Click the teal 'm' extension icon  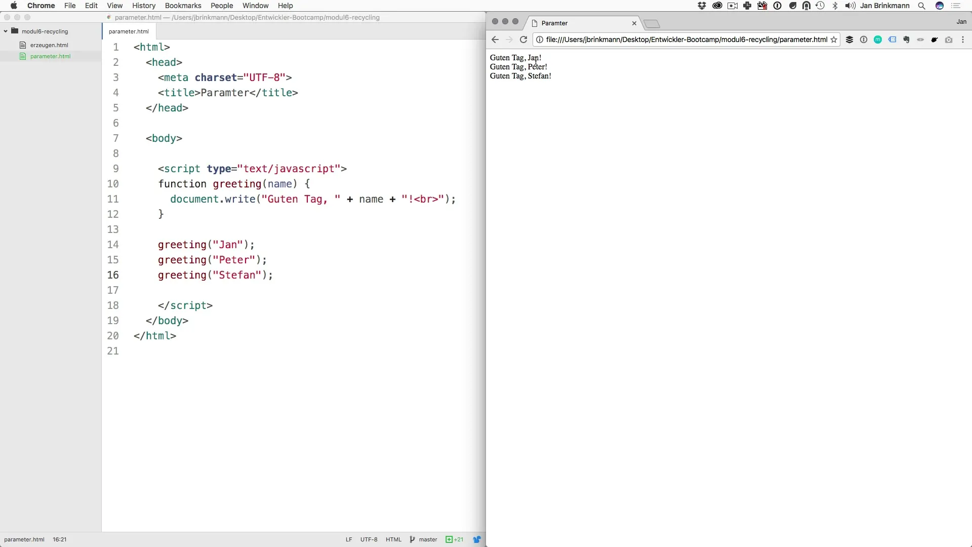[x=878, y=40]
